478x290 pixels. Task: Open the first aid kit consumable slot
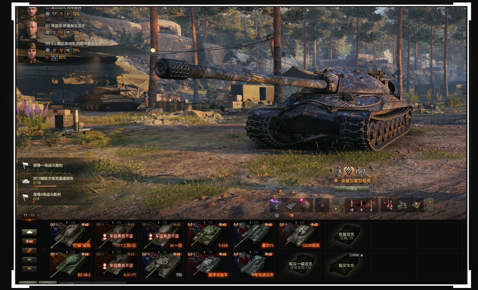pos(416,205)
